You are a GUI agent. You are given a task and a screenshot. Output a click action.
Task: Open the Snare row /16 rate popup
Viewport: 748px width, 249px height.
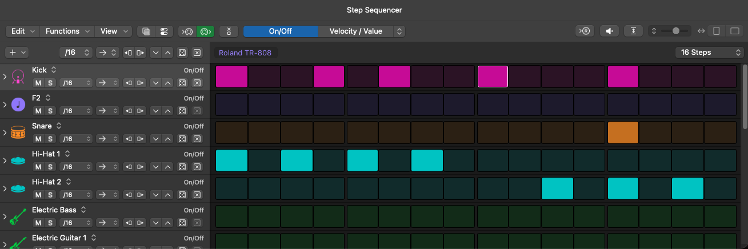point(75,139)
